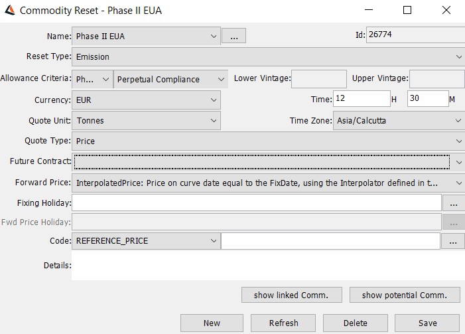Image resolution: width=465 pixels, height=334 pixels.
Task: Click the Time hours field showing 12
Action: 362,98
